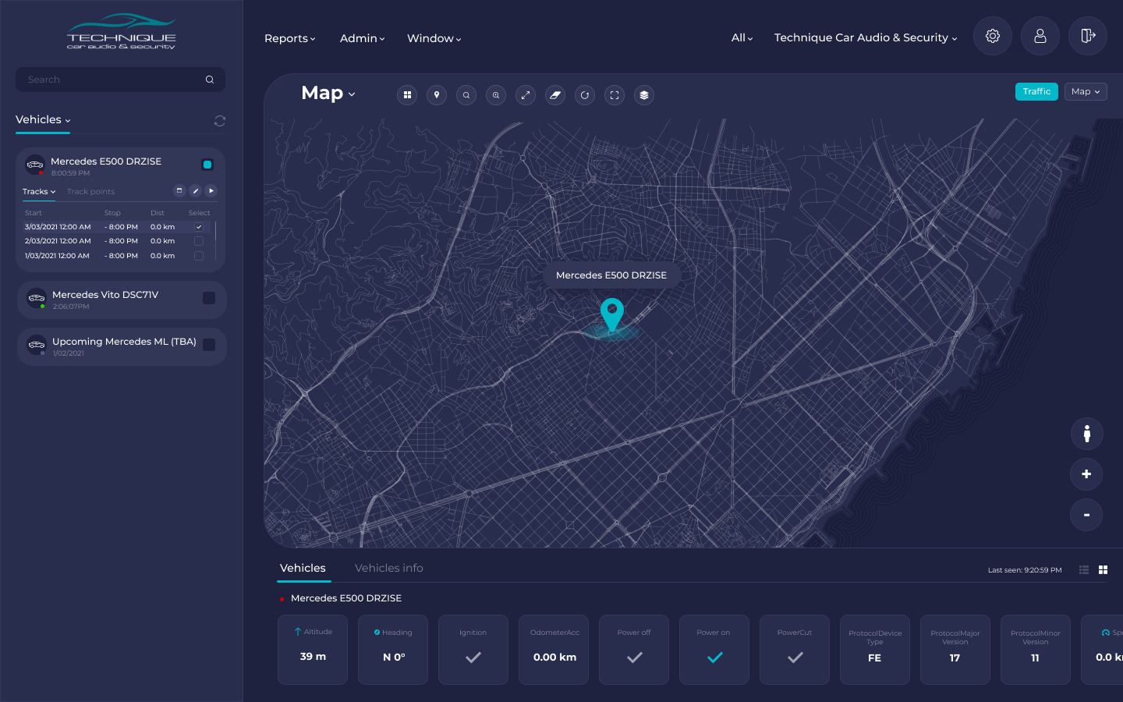
Task: Toggle the Traffic button
Action: click(1036, 92)
